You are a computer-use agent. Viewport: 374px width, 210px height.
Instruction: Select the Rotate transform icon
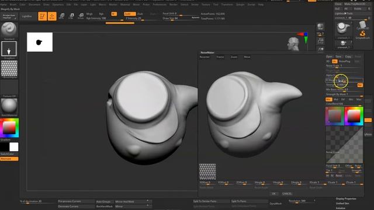pos(81,16)
